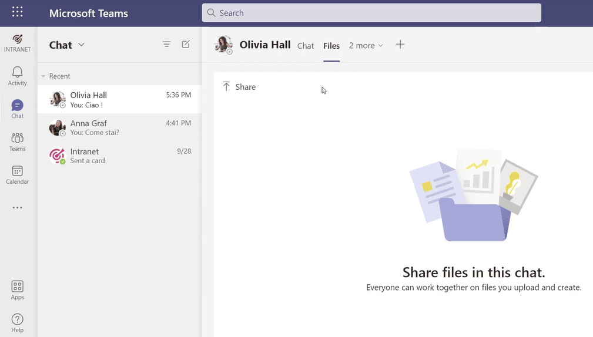Start a new chat with compose icon
This screenshot has width=593, height=337.
(x=186, y=45)
